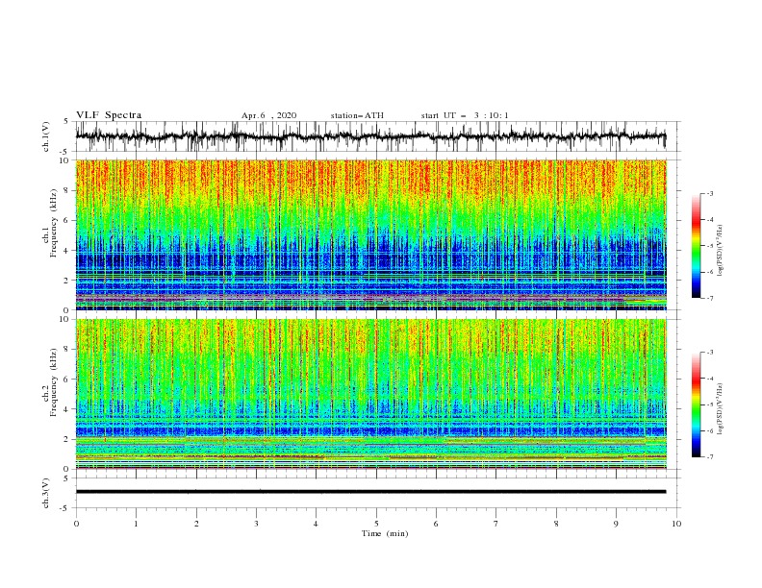Click the "2" kHz tick of the ch.2 spectrogram

pyautogui.click(x=67, y=439)
